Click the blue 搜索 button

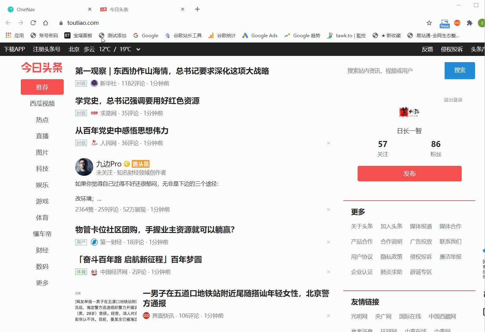click(460, 70)
